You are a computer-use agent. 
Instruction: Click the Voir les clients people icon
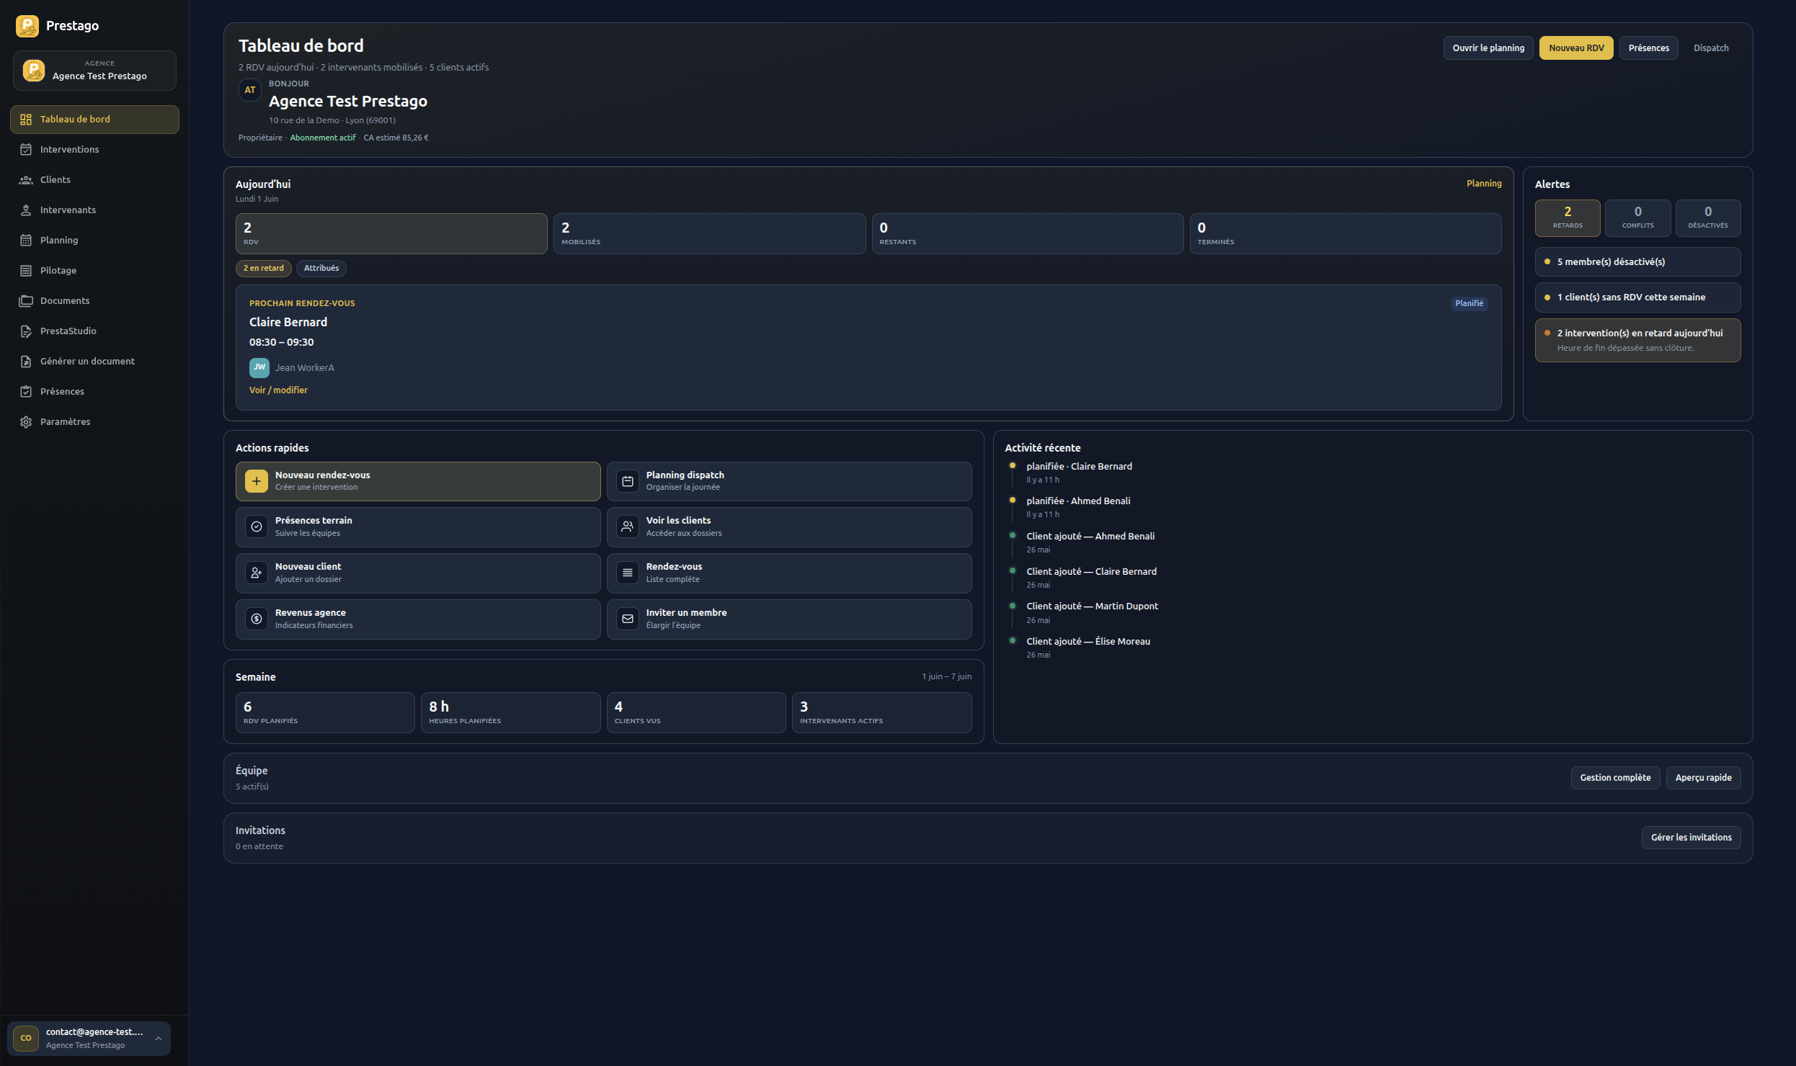click(x=628, y=527)
